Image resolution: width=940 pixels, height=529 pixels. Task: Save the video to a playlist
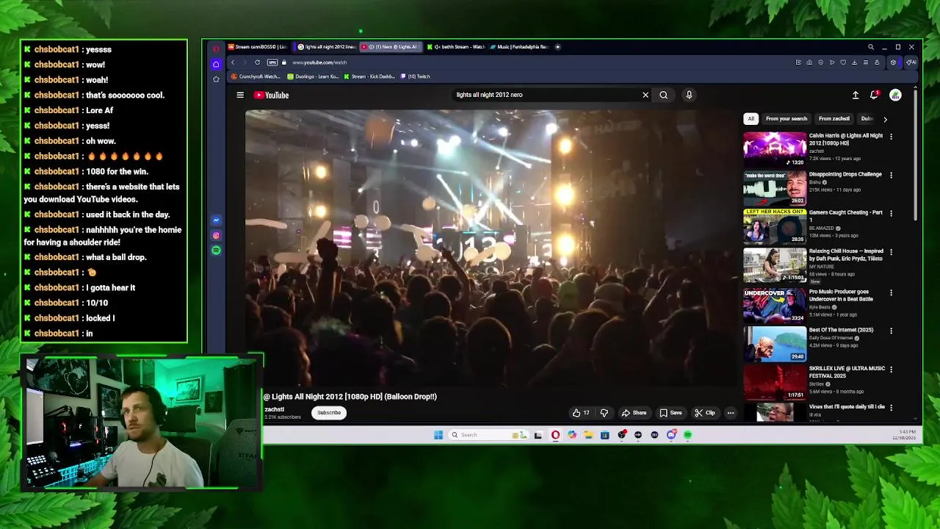click(670, 413)
